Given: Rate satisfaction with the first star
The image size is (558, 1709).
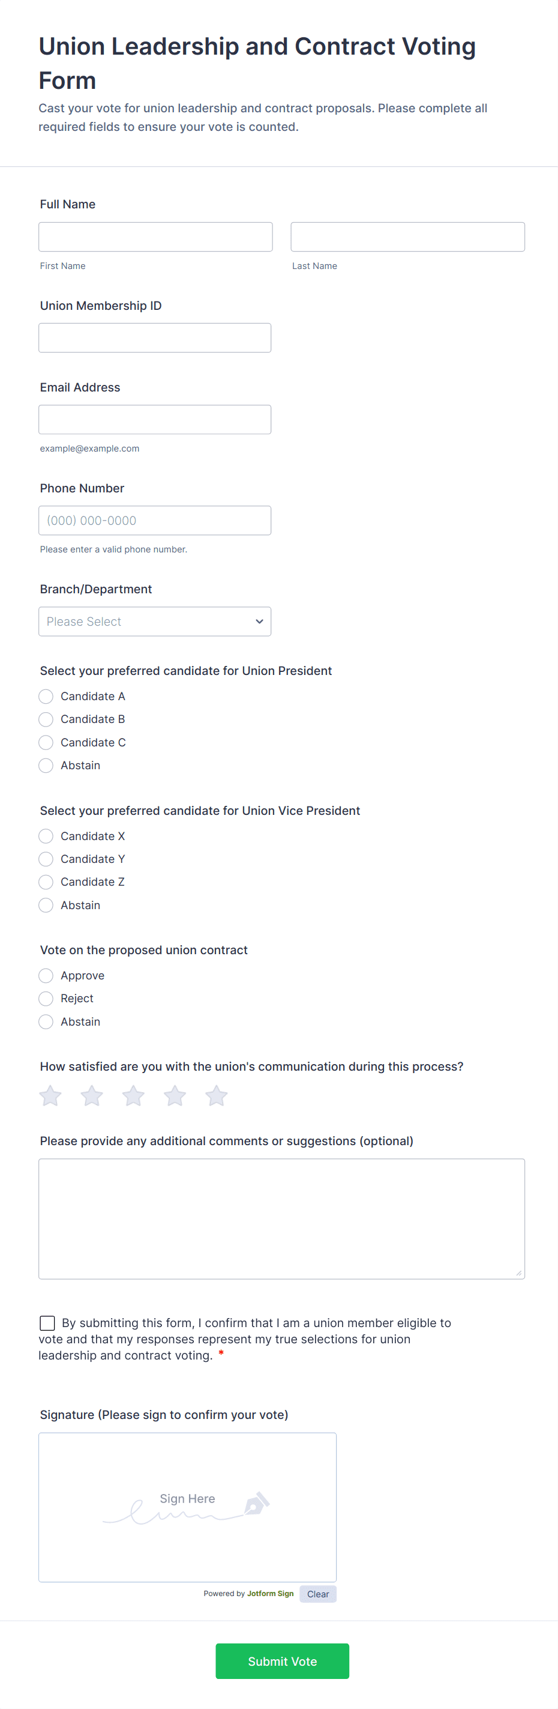Looking at the screenshot, I should click(50, 1095).
